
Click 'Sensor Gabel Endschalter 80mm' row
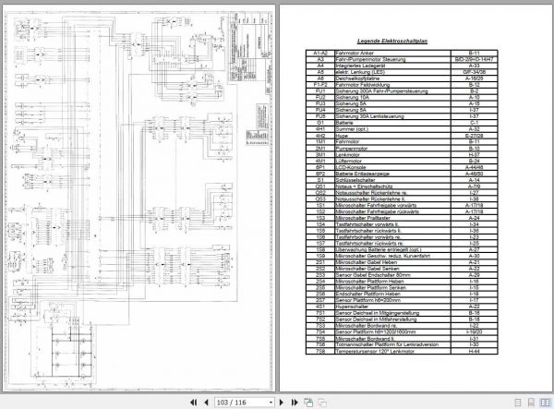(x=402, y=275)
